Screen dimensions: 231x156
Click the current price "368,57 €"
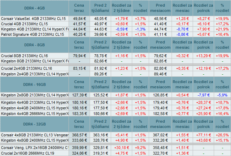tap(79, 135)
